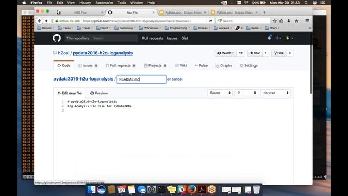Viewport: 348px width, 196px height.
Task: Open the Watch dropdown button
Action: 226,53
